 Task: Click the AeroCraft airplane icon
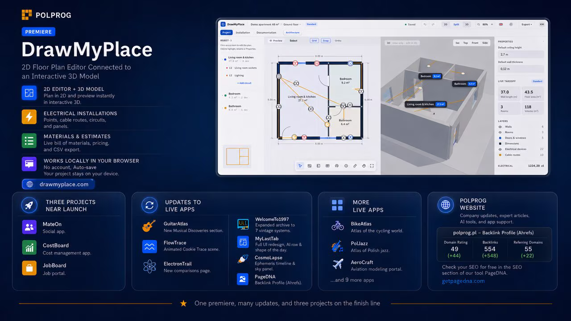tap(338, 264)
